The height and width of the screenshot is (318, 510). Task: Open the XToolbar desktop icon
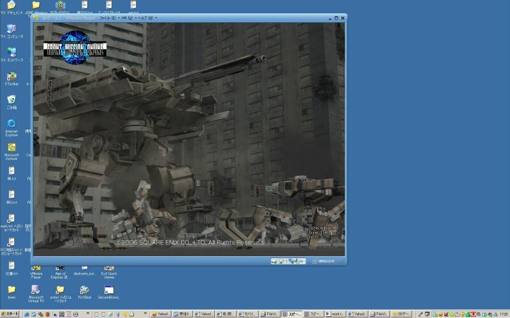[x=11, y=78]
